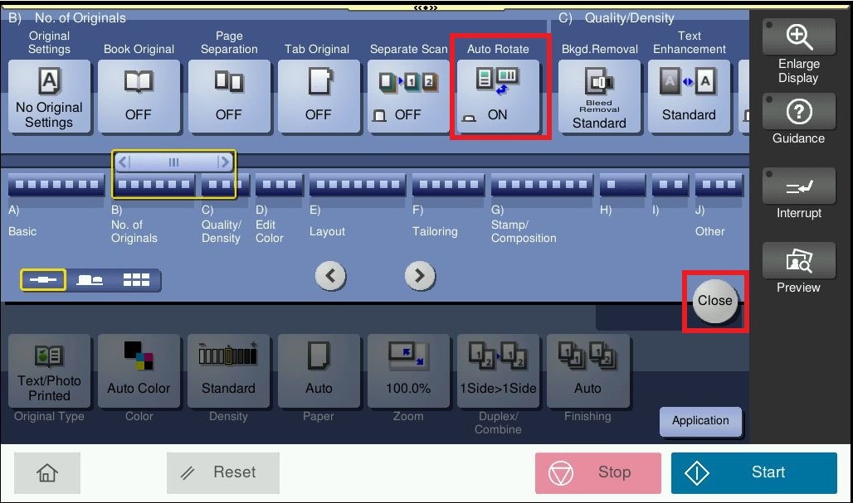This screenshot has width=853, height=503.
Task: Toggle Book Original OFF button
Action: point(139,97)
